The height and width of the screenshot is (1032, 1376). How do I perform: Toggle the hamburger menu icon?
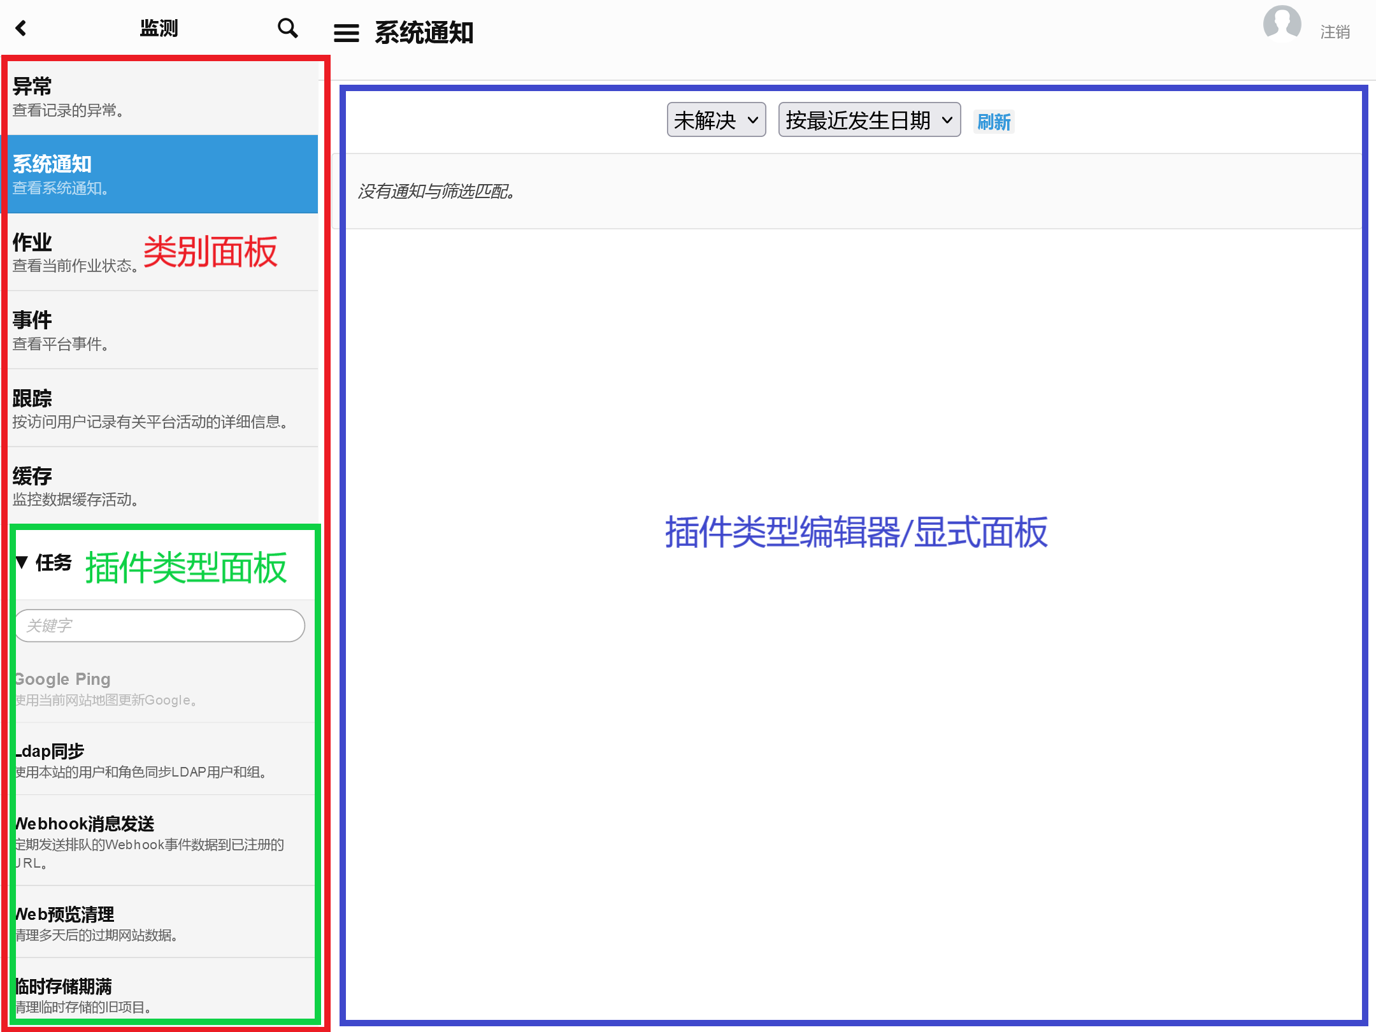click(x=346, y=33)
